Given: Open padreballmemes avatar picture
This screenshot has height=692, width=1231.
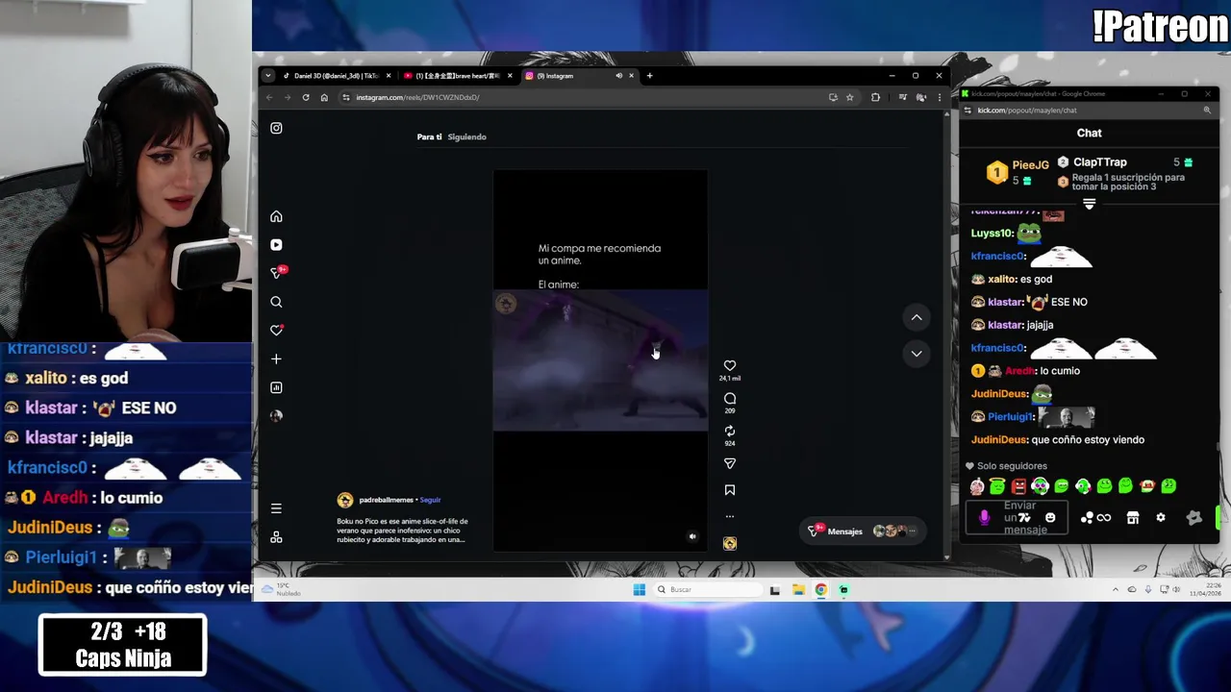Looking at the screenshot, I should (345, 500).
